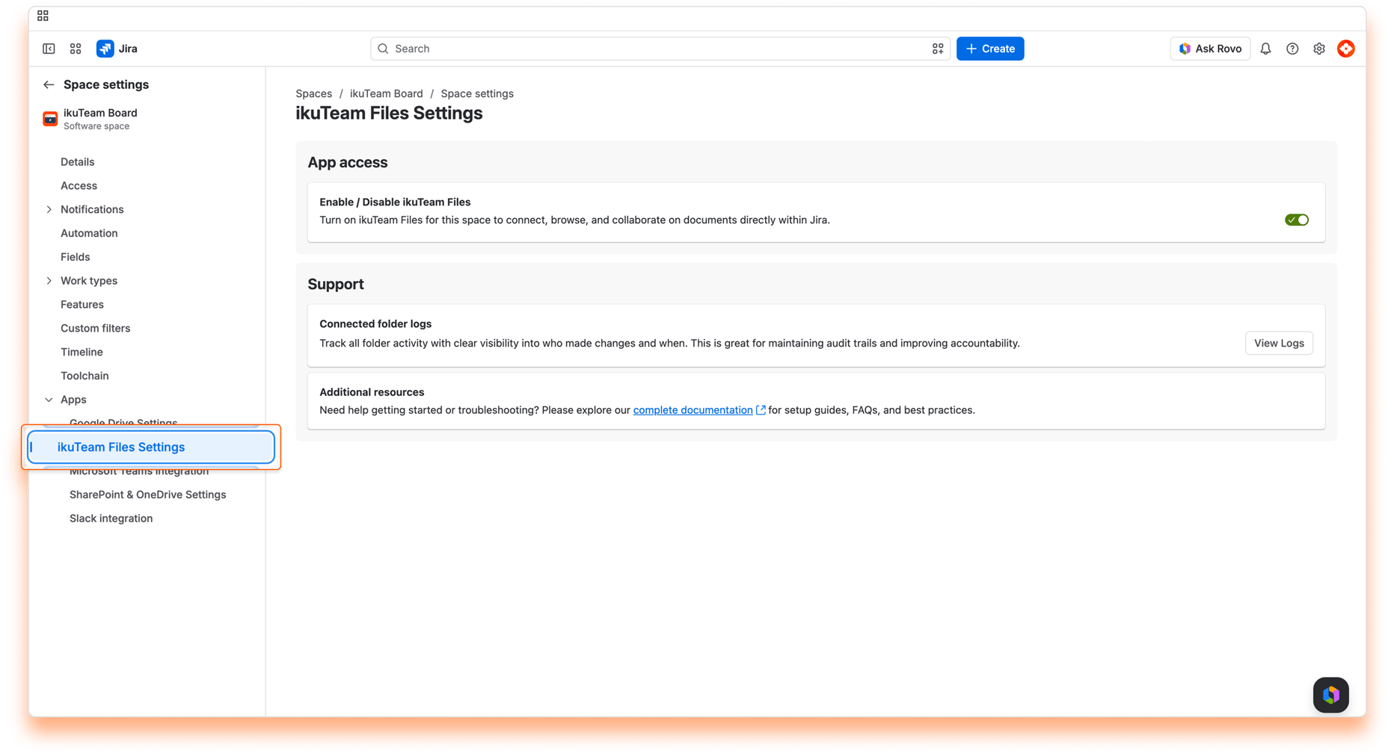Image resolution: width=1388 pixels, height=753 pixels.
Task: Click the top-left window grid icon
Action: point(43,16)
